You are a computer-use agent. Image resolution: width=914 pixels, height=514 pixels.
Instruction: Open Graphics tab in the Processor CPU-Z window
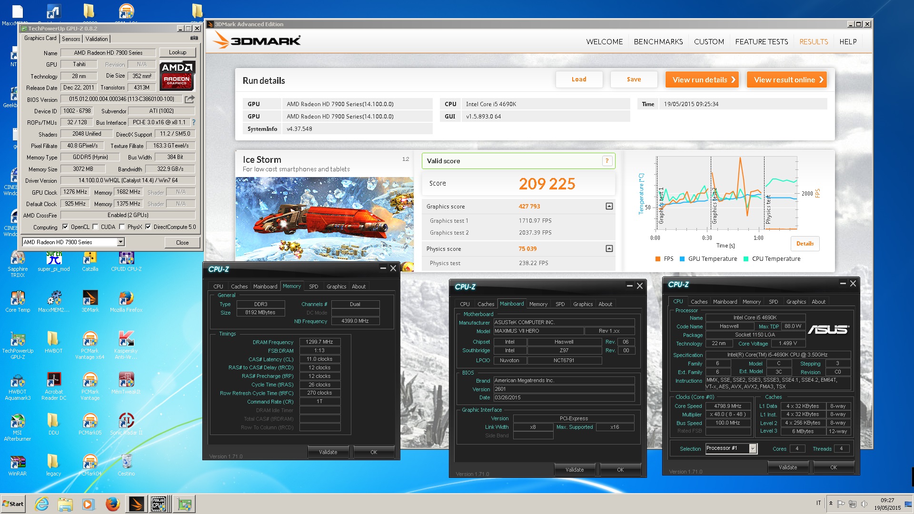pyautogui.click(x=796, y=302)
